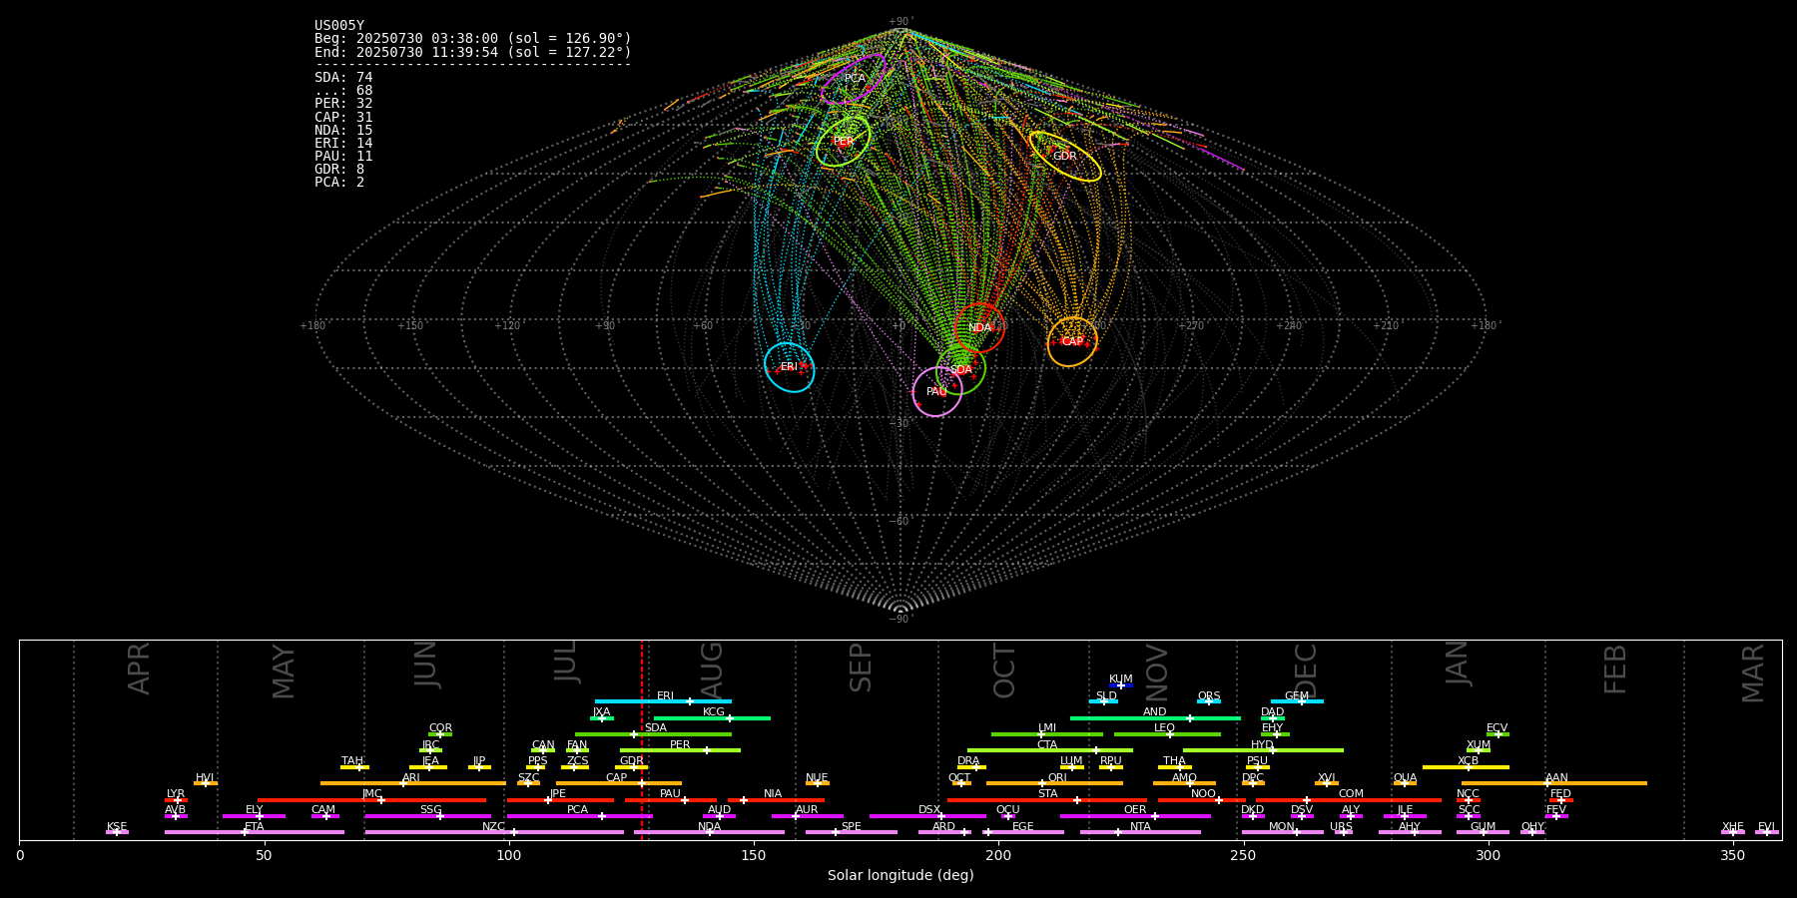This screenshot has width=1797, height=898.
Task: Click the XCB shower bar in timeline
Action: tap(1466, 767)
